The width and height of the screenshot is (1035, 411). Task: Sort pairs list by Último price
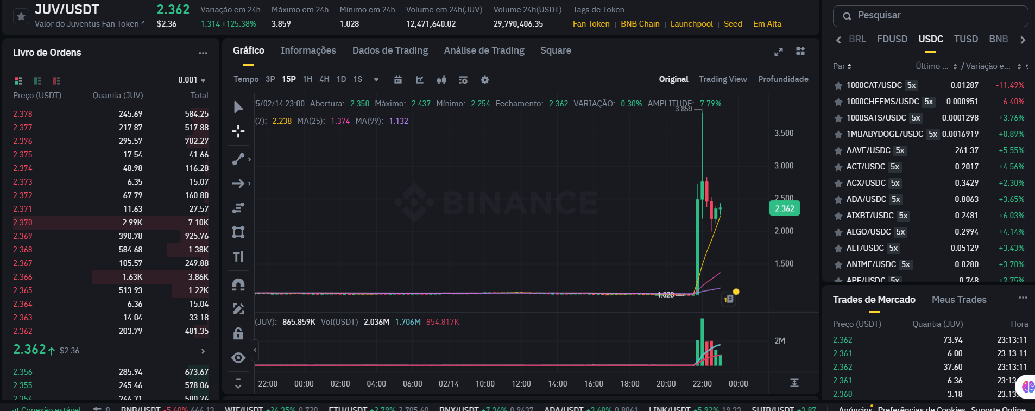pyautogui.click(x=936, y=66)
